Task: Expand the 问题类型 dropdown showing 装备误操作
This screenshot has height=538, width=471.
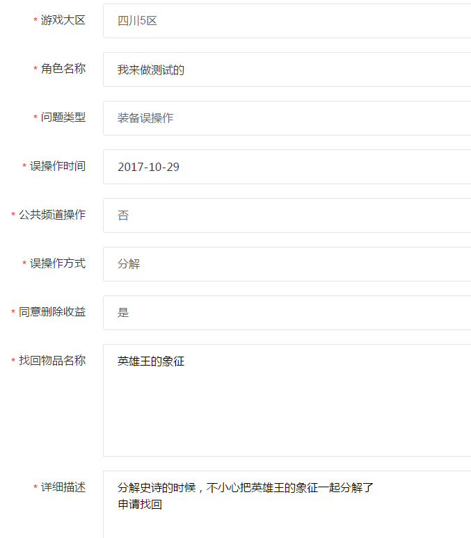Action: pos(285,118)
